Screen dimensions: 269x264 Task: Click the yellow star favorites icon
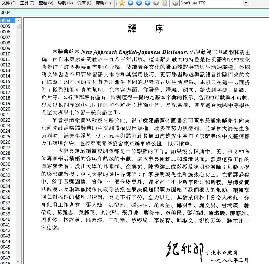pyautogui.click(x=122, y=3)
